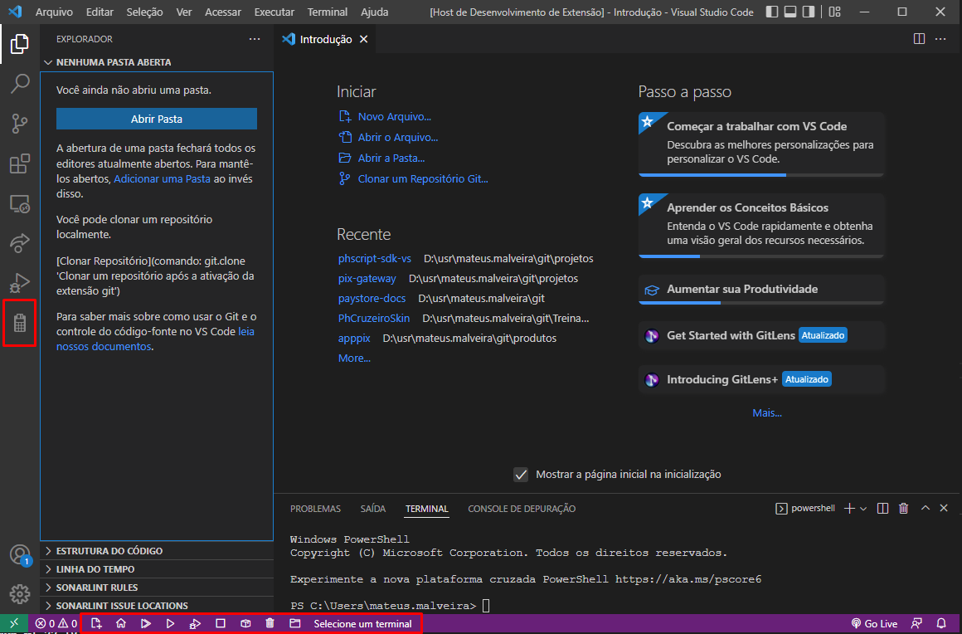The height and width of the screenshot is (634, 962).
Task: Open the Source Control sidebar icon
Action: tap(18, 123)
